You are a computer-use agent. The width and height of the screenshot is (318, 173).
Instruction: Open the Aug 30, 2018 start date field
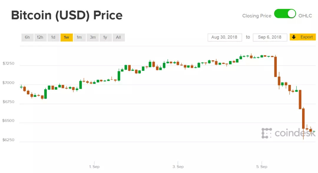[225, 37]
